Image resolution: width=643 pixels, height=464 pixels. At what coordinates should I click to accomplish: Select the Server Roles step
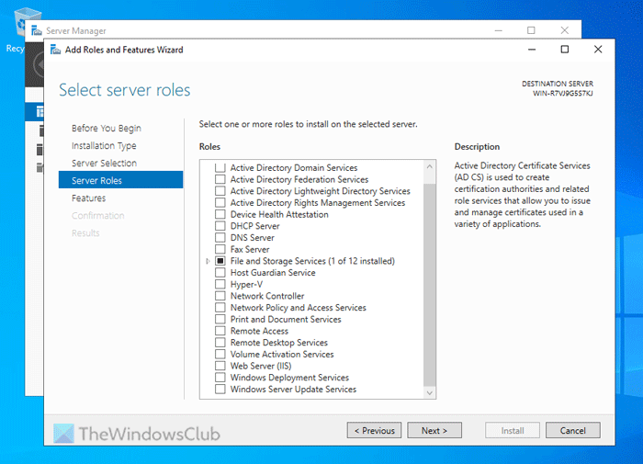(x=120, y=180)
